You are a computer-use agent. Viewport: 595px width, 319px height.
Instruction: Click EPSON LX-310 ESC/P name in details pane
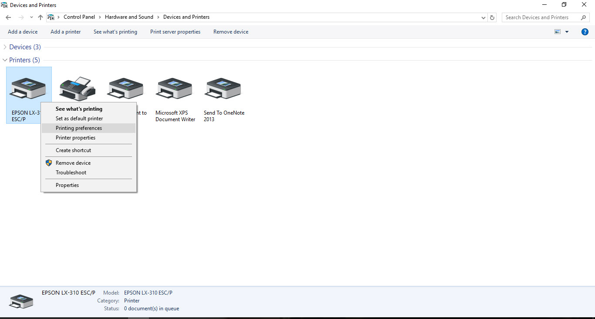(68, 293)
